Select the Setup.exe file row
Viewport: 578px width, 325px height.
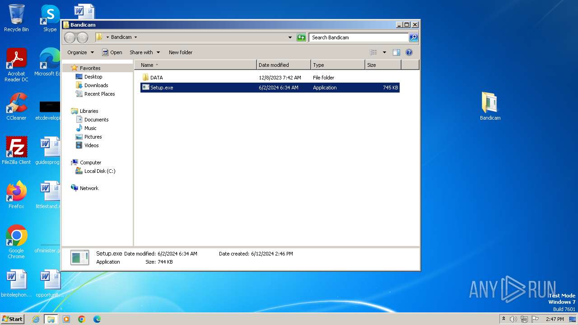tap(270, 88)
